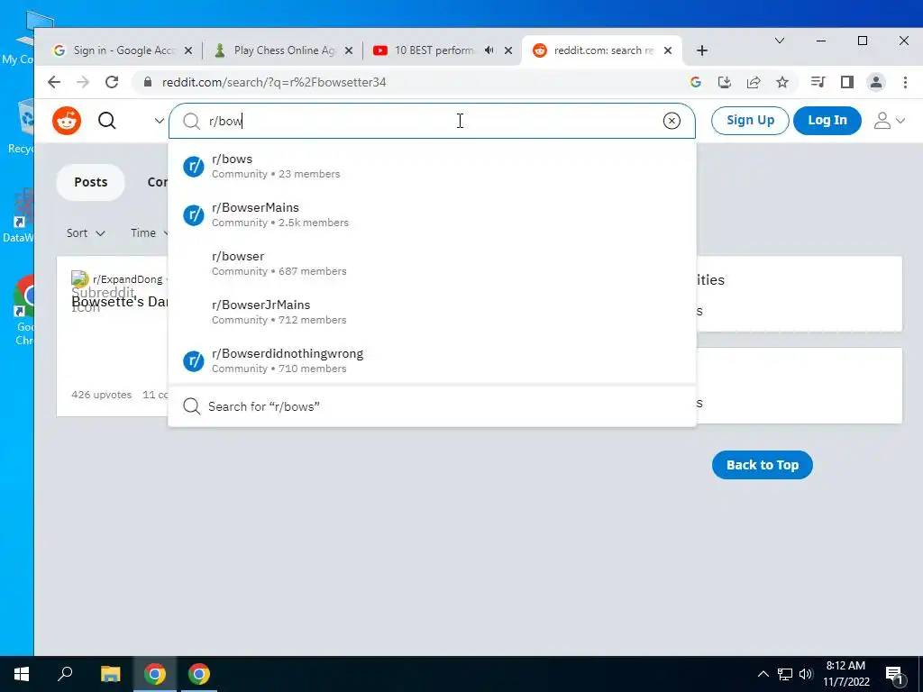
Task: Go forward in browser history
Action: click(x=83, y=82)
